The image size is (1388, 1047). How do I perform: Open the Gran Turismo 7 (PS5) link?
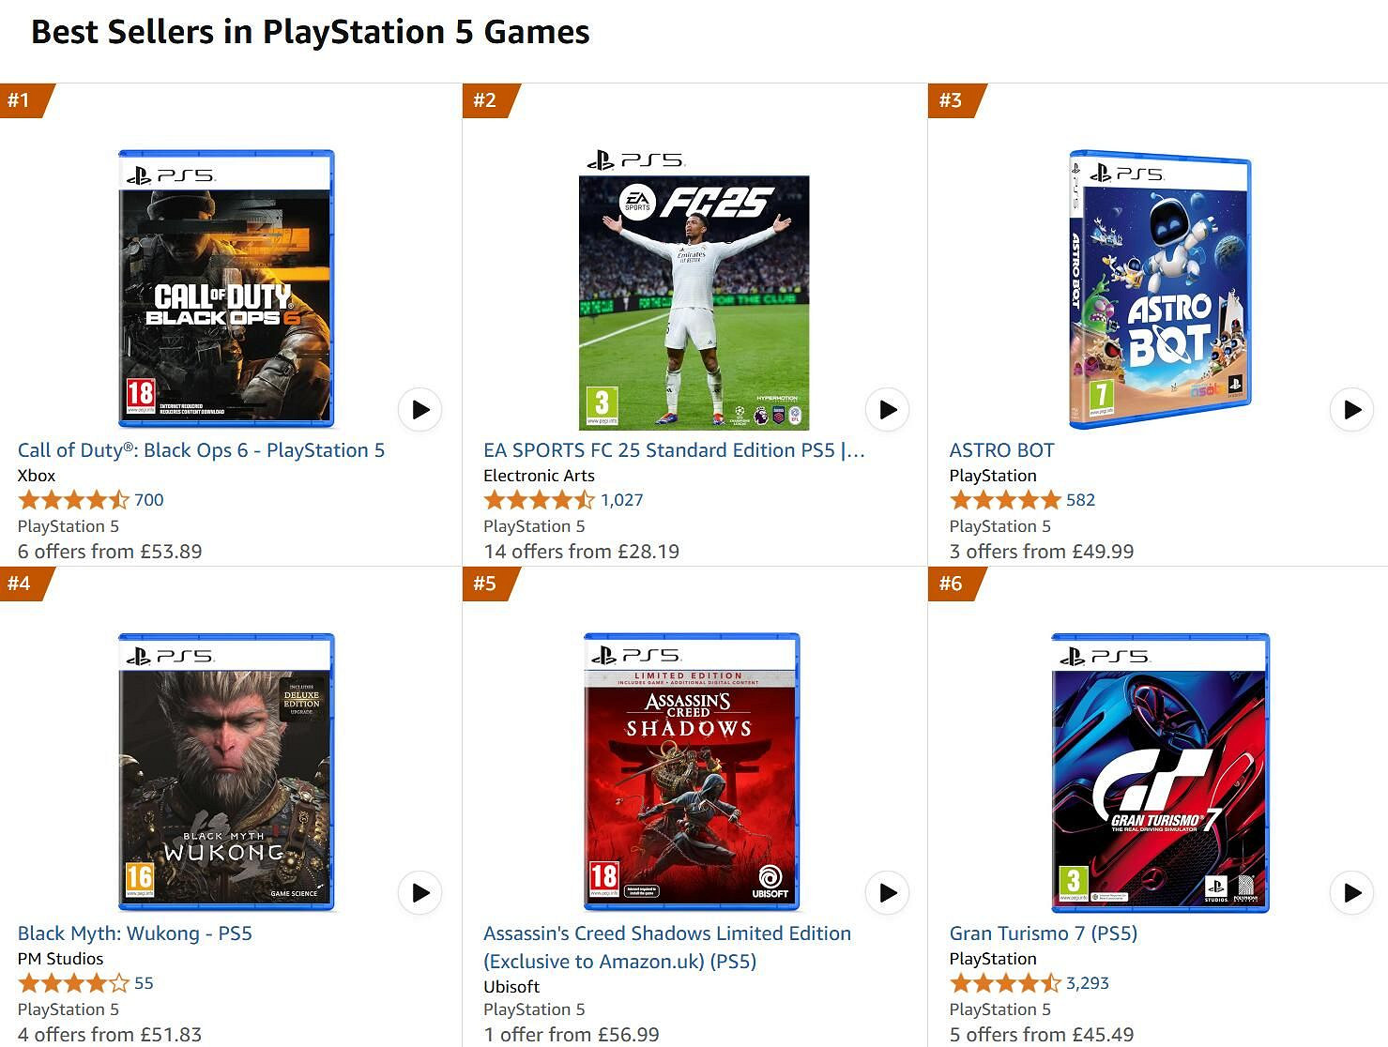1043,933
